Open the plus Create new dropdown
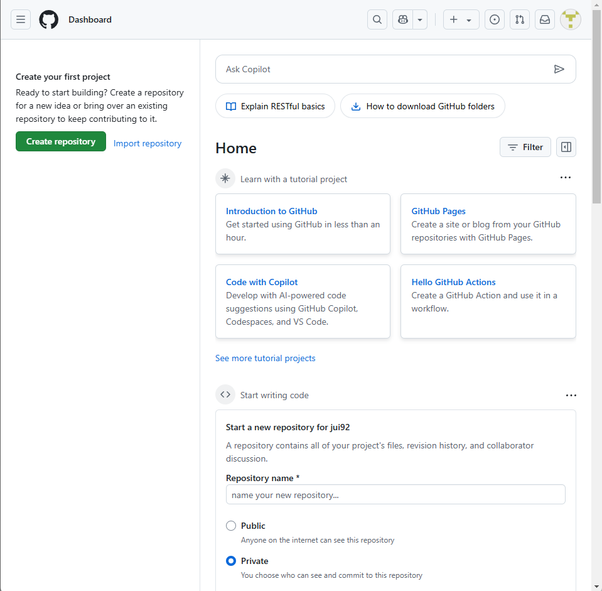The height and width of the screenshot is (591, 602). (x=461, y=19)
